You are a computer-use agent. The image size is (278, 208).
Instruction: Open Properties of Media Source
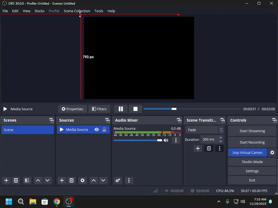72,109
